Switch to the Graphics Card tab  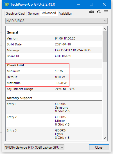tap(15, 14)
